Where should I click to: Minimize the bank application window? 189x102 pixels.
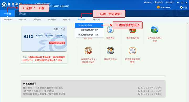click(178, 3)
